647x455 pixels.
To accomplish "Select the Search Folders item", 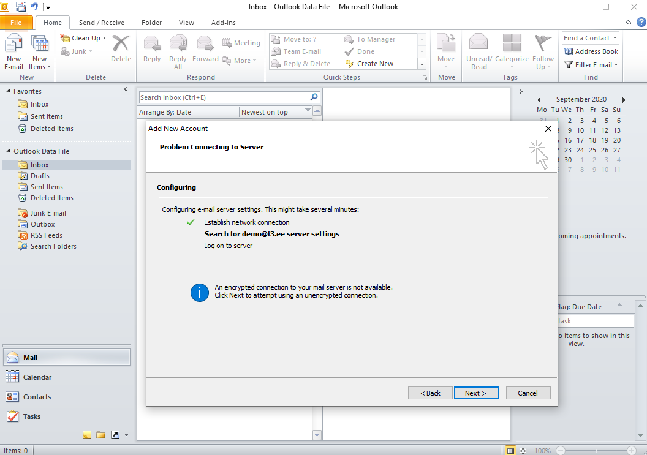I will (x=53, y=246).
